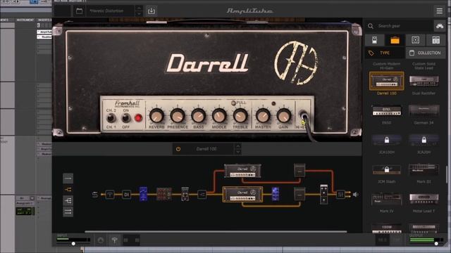Click the TREBLE pull knob
The image size is (451, 253).
pyautogui.click(x=240, y=116)
